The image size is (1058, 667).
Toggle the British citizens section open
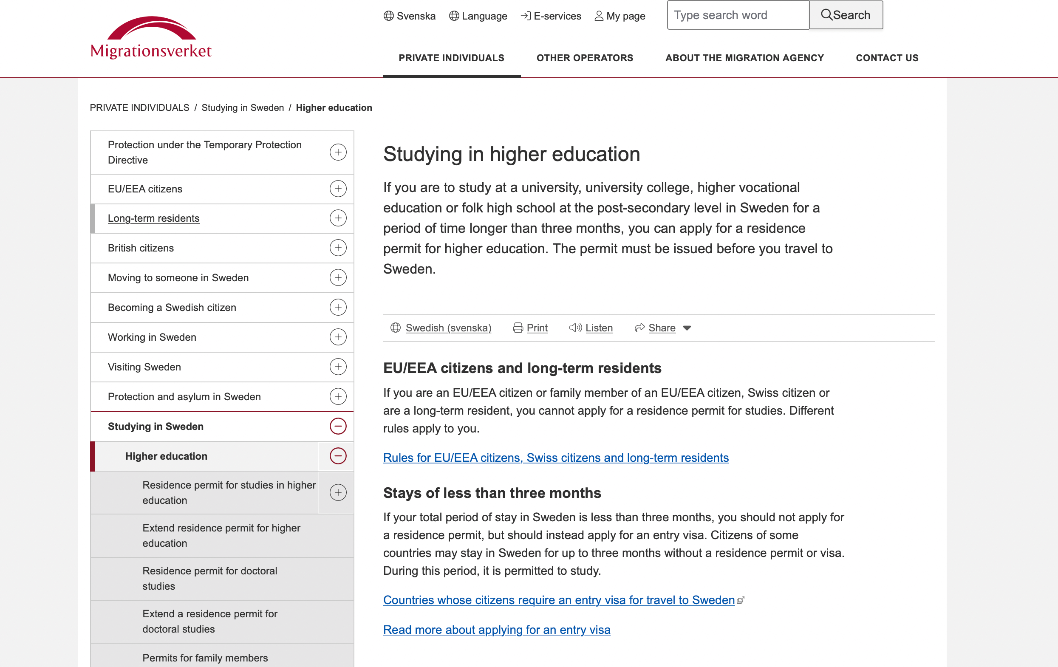tap(338, 247)
